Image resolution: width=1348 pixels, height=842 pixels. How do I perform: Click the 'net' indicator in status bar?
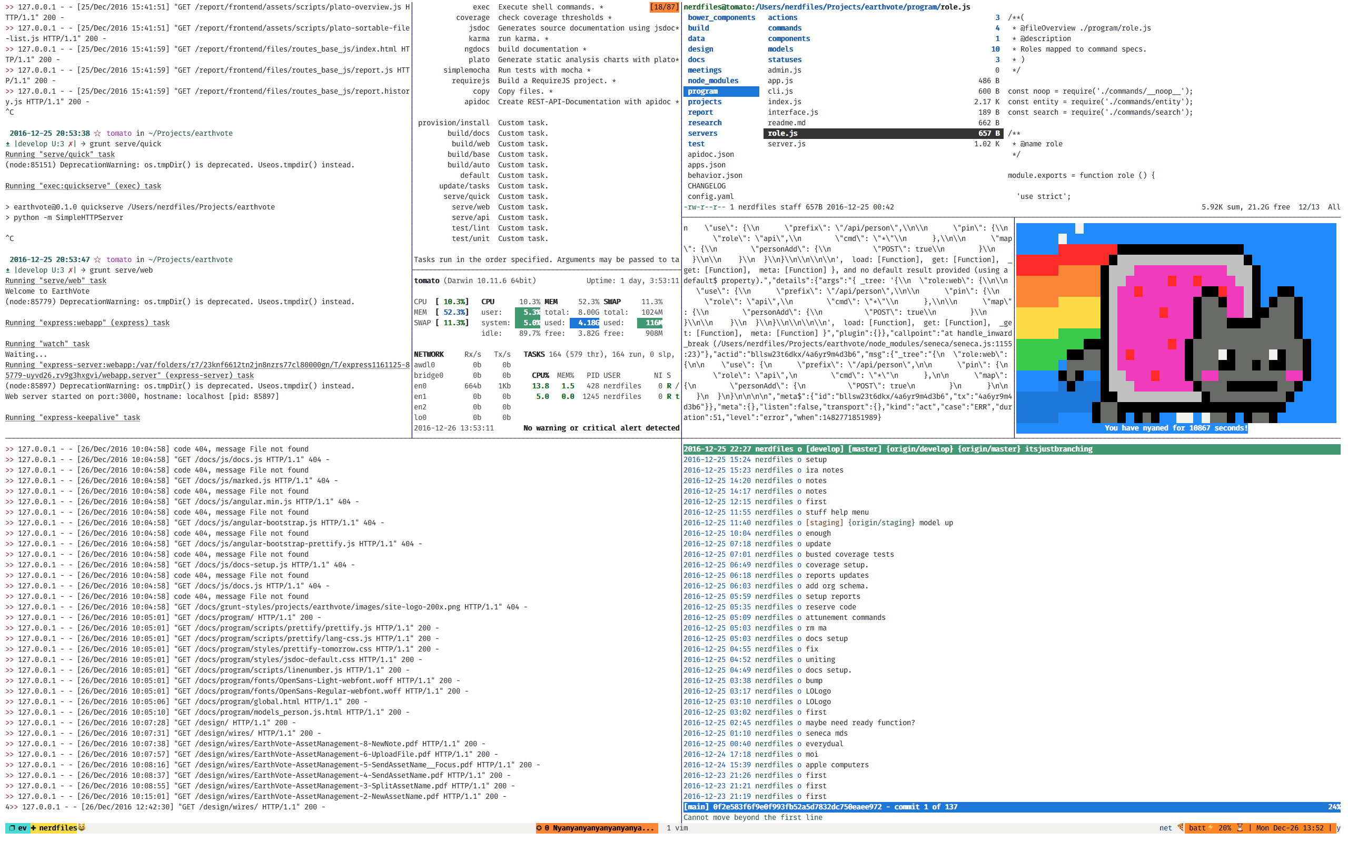(1165, 827)
